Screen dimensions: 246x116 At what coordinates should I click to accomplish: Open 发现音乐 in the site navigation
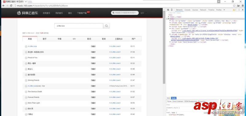pyautogui.click(x=46, y=13)
